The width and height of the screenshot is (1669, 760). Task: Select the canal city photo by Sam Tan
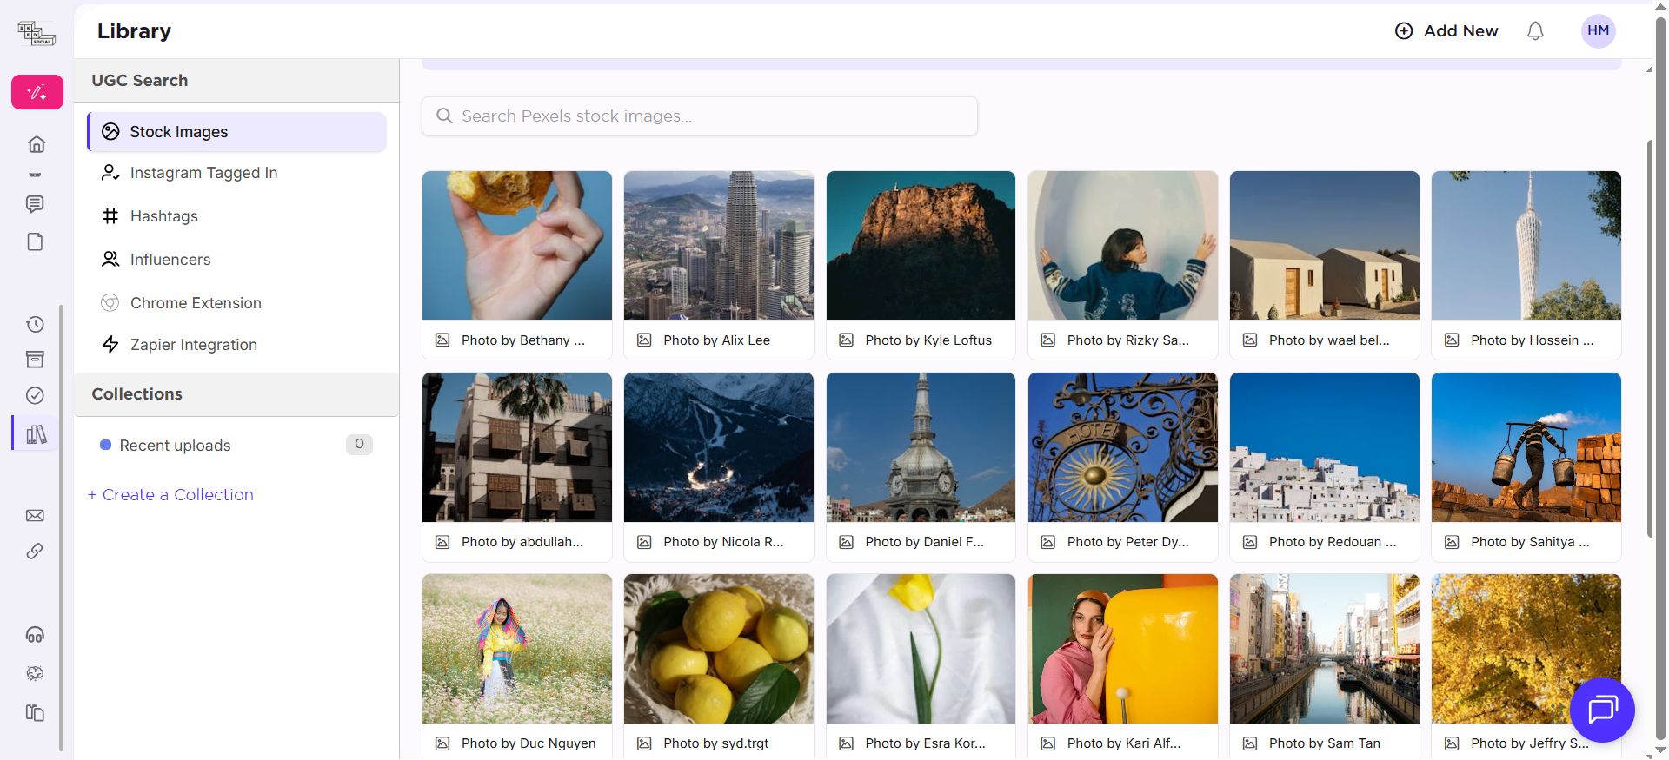pos(1325,649)
